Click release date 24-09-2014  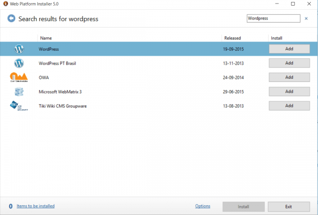pos(233,77)
